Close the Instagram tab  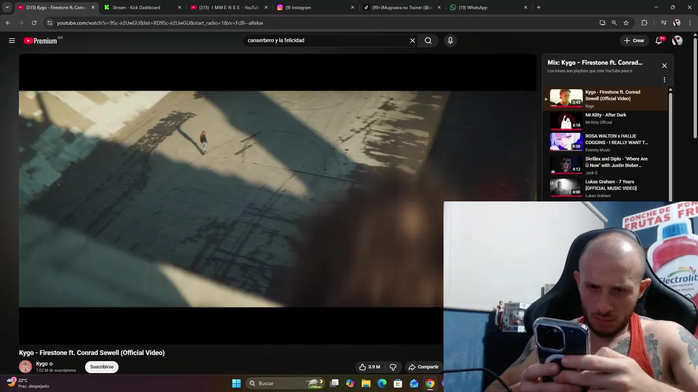[352, 8]
